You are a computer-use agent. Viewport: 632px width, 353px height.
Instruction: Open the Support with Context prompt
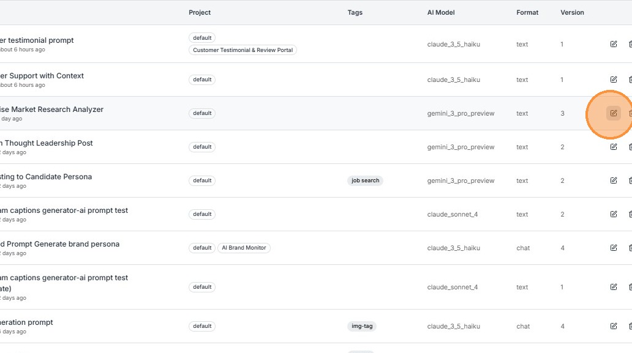click(43, 76)
